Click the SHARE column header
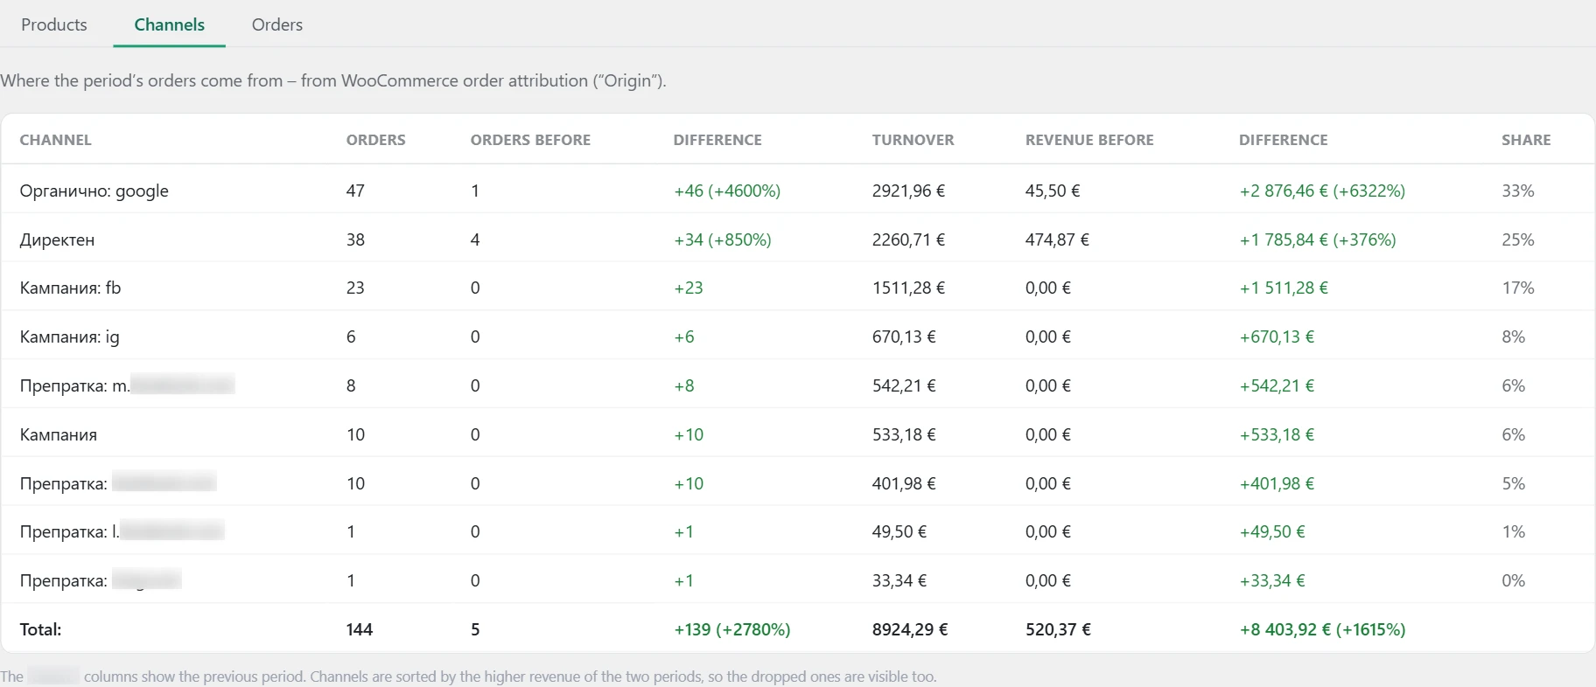The height and width of the screenshot is (687, 1596). [1526, 140]
